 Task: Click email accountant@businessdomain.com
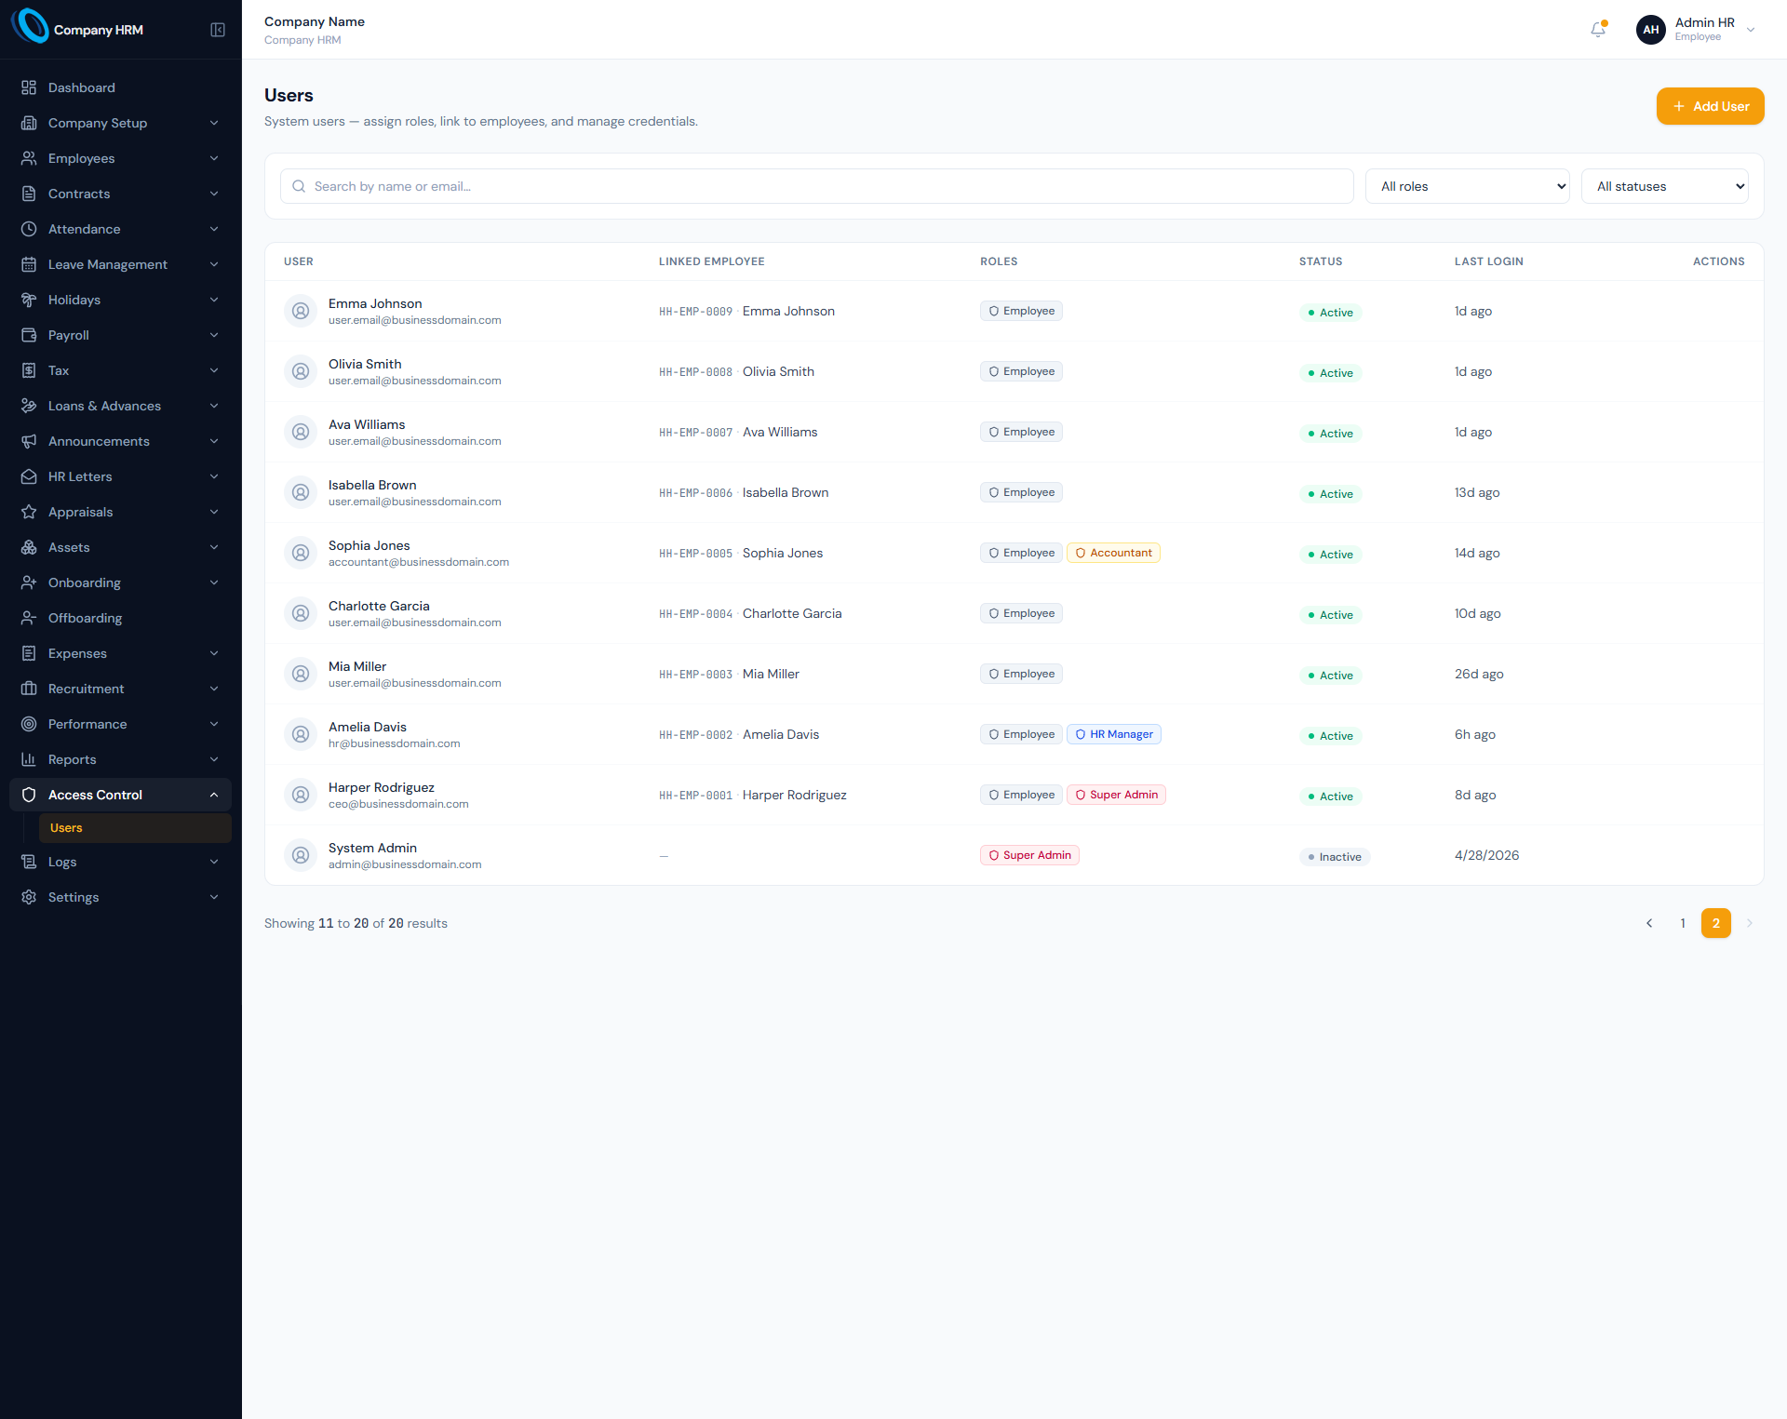coord(419,562)
